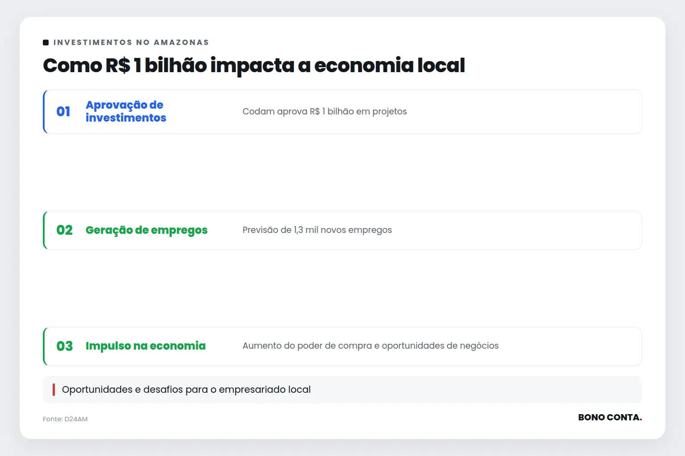The width and height of the screenshot is (685, 456).
Task: Click step number 02
Action: pos(64,230)
